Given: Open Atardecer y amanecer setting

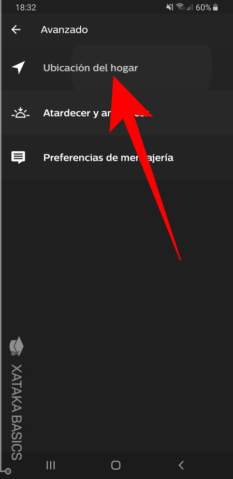Looking at the screenshot, I should pyautogui.click(x=116, y=113).
